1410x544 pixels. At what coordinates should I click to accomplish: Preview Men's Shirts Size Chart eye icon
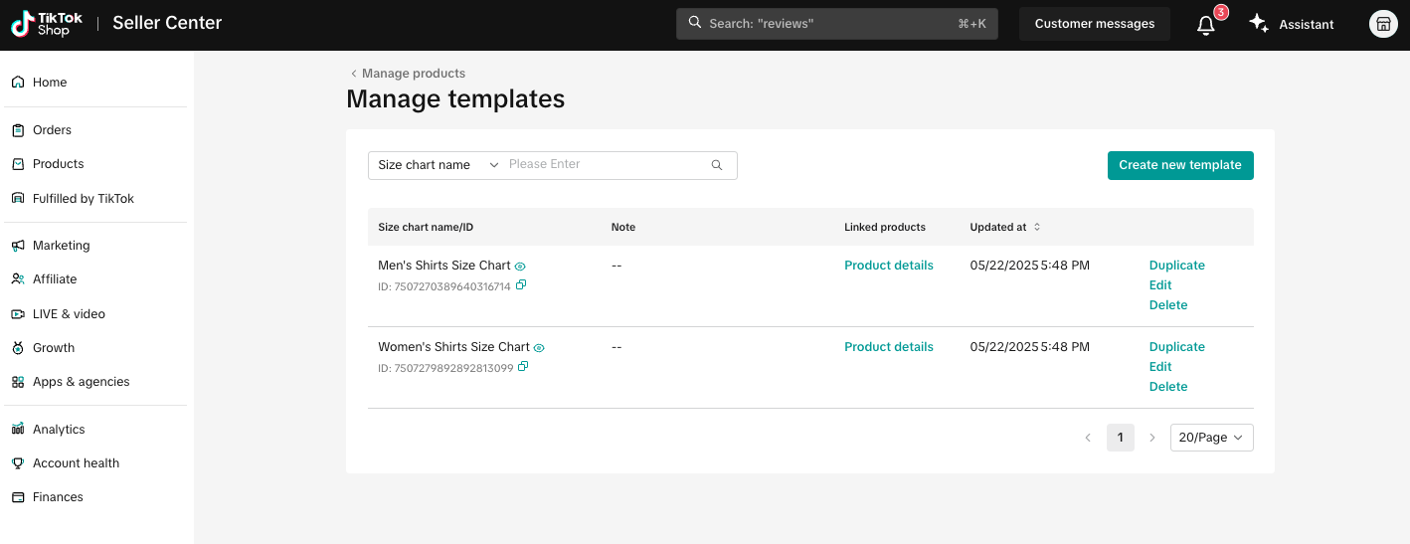[x=520, y=267]
